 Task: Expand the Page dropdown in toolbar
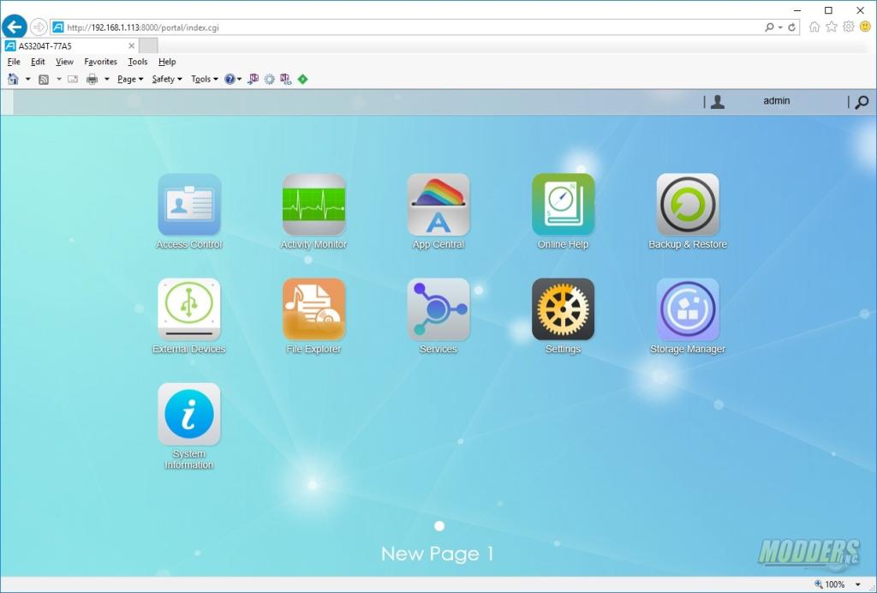click(x=130, y=80)
